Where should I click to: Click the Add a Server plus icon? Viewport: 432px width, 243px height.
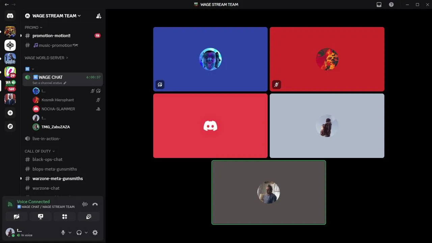click(x=10, y=113)
